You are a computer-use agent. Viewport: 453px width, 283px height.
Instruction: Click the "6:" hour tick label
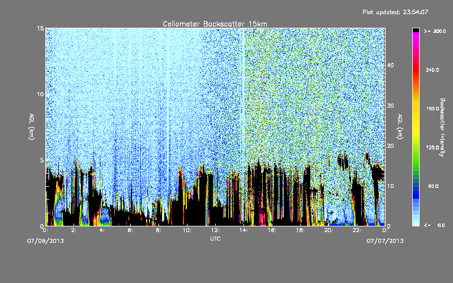130,230
